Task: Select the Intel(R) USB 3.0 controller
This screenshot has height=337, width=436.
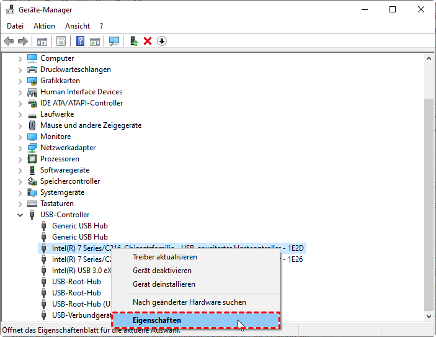Action: [x=81, y=271]
